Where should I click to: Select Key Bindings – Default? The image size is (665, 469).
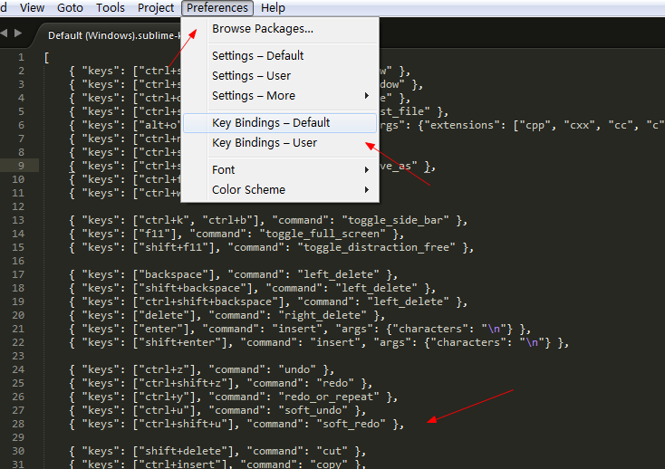(271, 123)
